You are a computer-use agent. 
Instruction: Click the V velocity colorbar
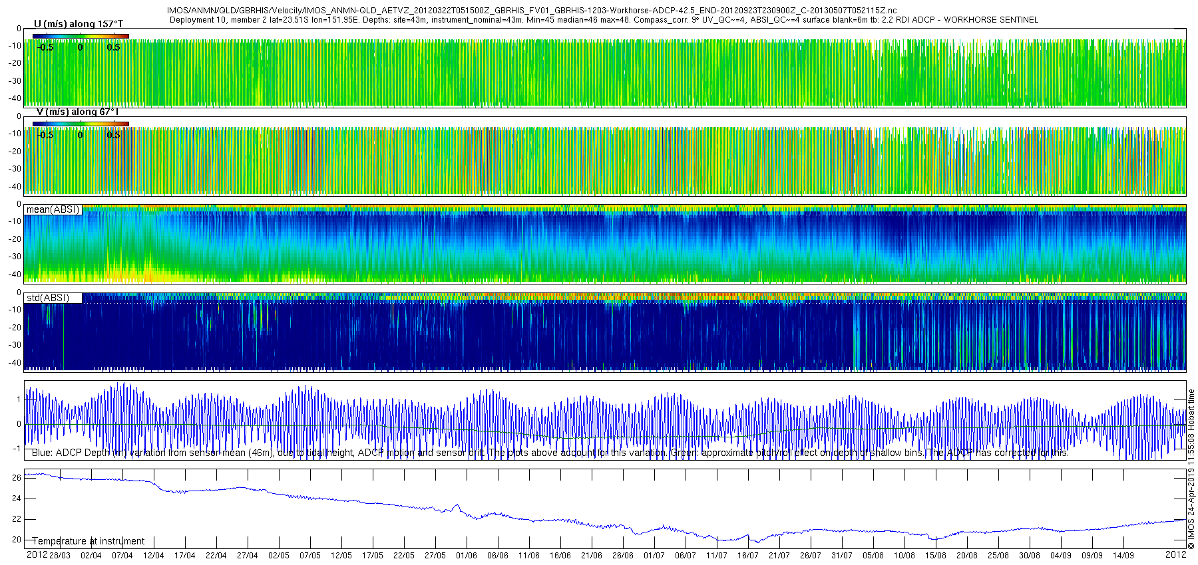pyautogui.click(x=81, y=124)
